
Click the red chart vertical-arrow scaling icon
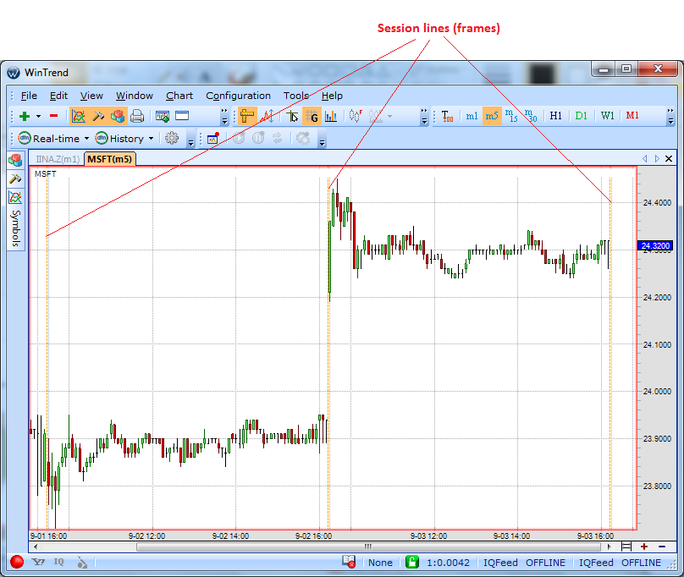[267, 116]
